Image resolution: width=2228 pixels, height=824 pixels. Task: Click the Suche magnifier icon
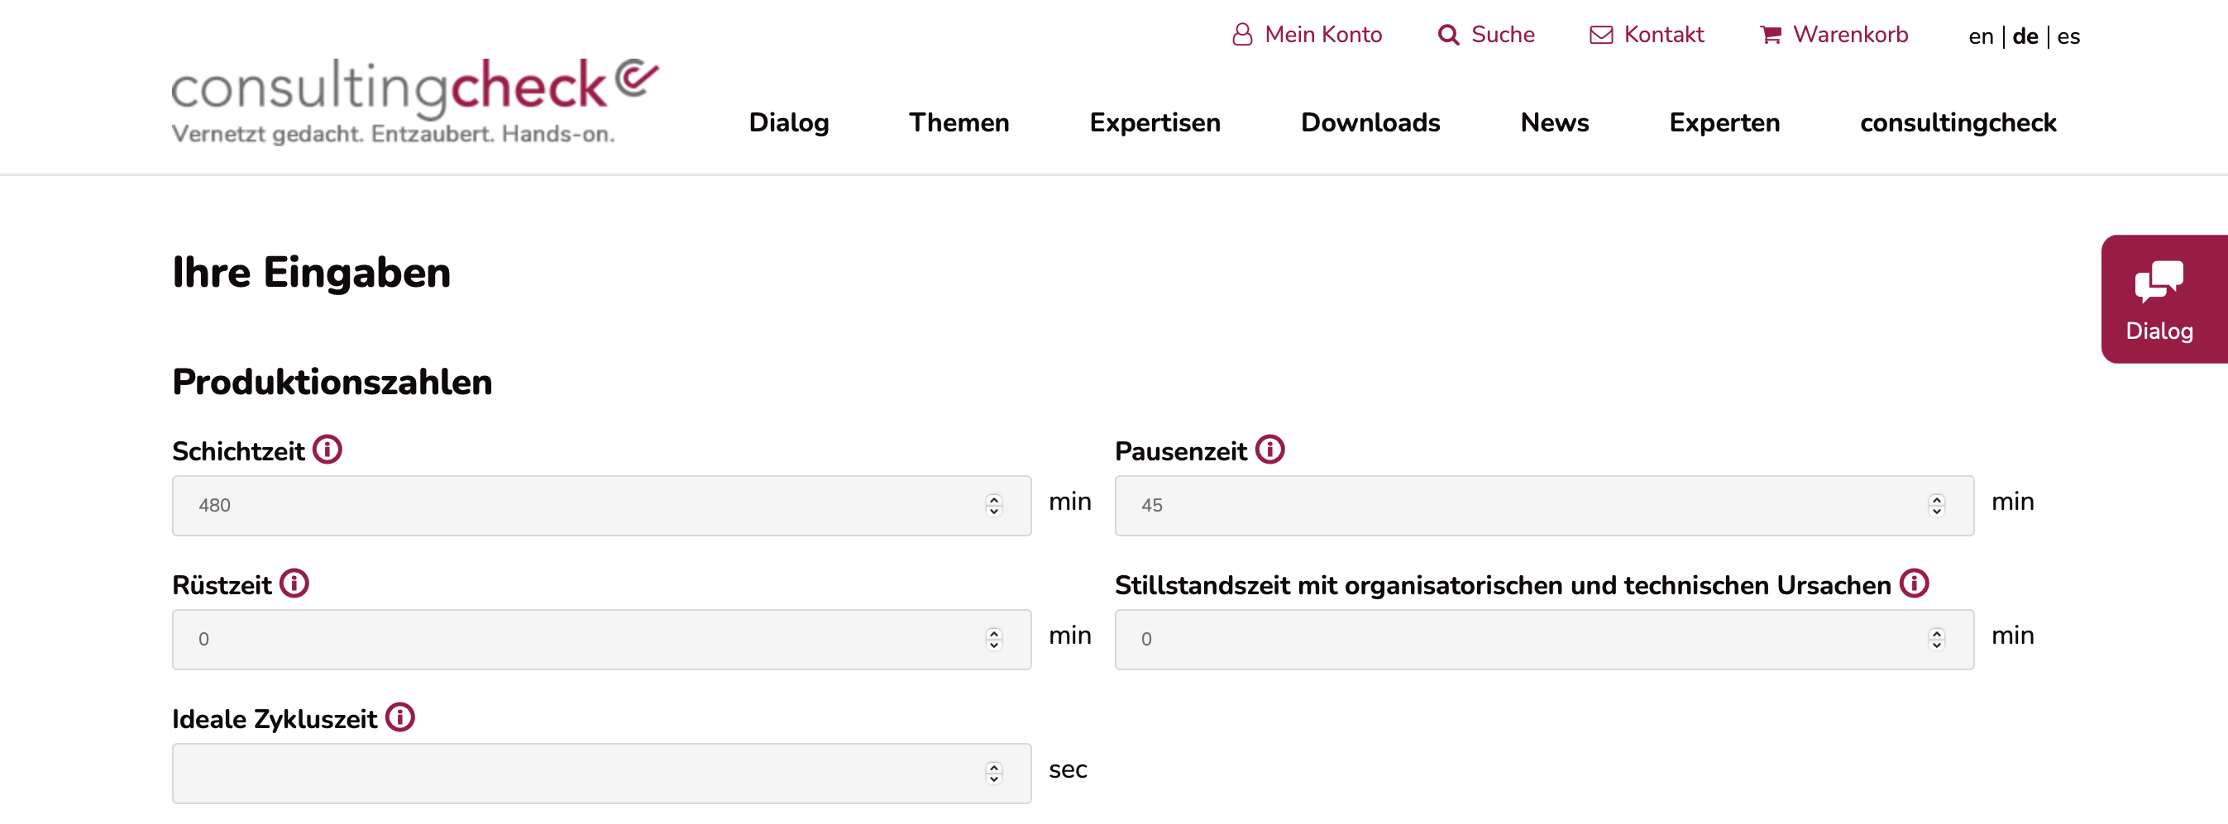click(x=1448, y=35)
